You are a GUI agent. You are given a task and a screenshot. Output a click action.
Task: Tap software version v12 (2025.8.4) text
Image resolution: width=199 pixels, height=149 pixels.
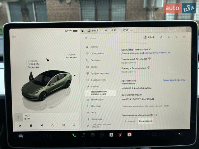(x=137, y=88)
